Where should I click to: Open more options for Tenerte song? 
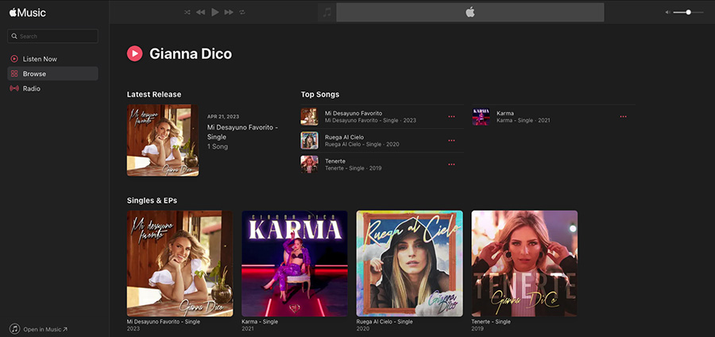pyautogui.click(x=451, y=165)
